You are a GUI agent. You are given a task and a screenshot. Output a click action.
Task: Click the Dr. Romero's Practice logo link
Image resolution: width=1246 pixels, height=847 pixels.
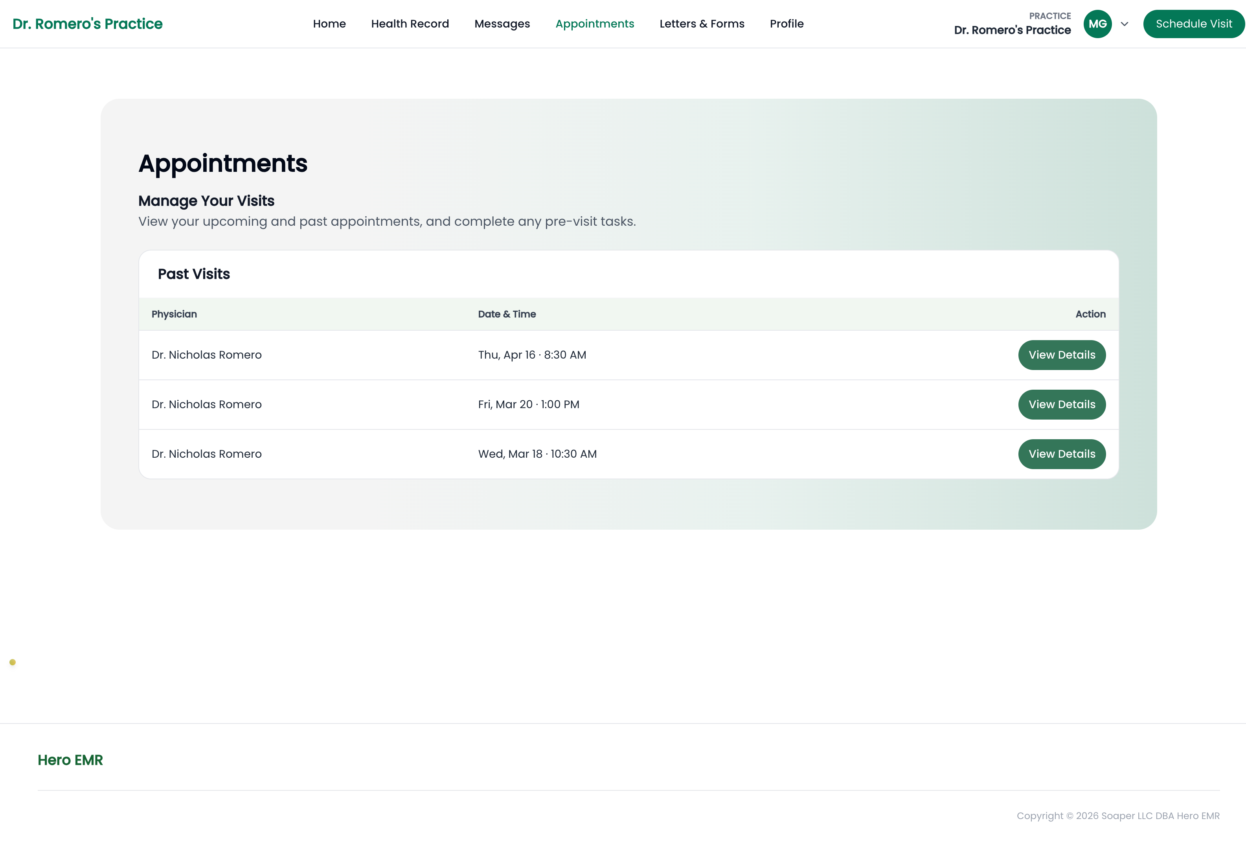point(87,24)
